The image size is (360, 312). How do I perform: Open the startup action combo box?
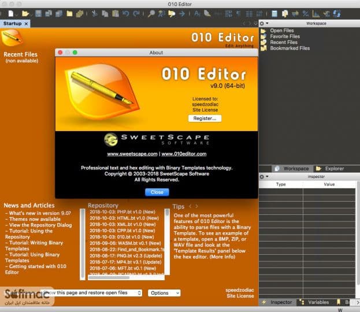[x=91, y=293]
